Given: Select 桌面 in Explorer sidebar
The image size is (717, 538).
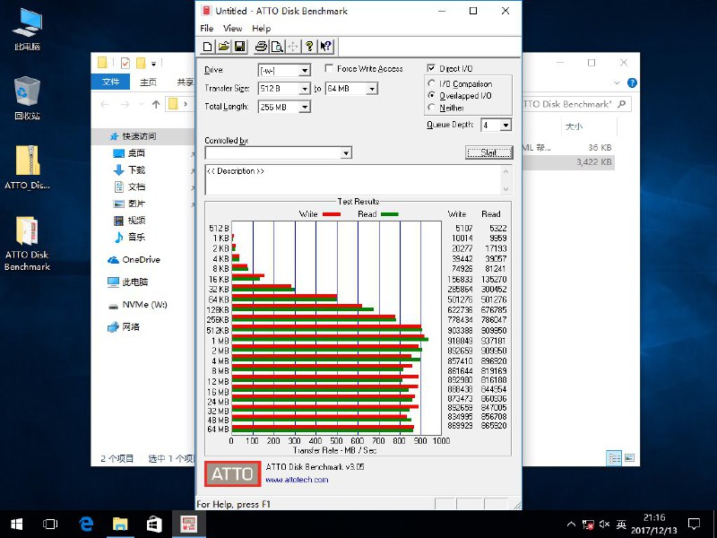Looking at the screenshot, I should 129,153.
